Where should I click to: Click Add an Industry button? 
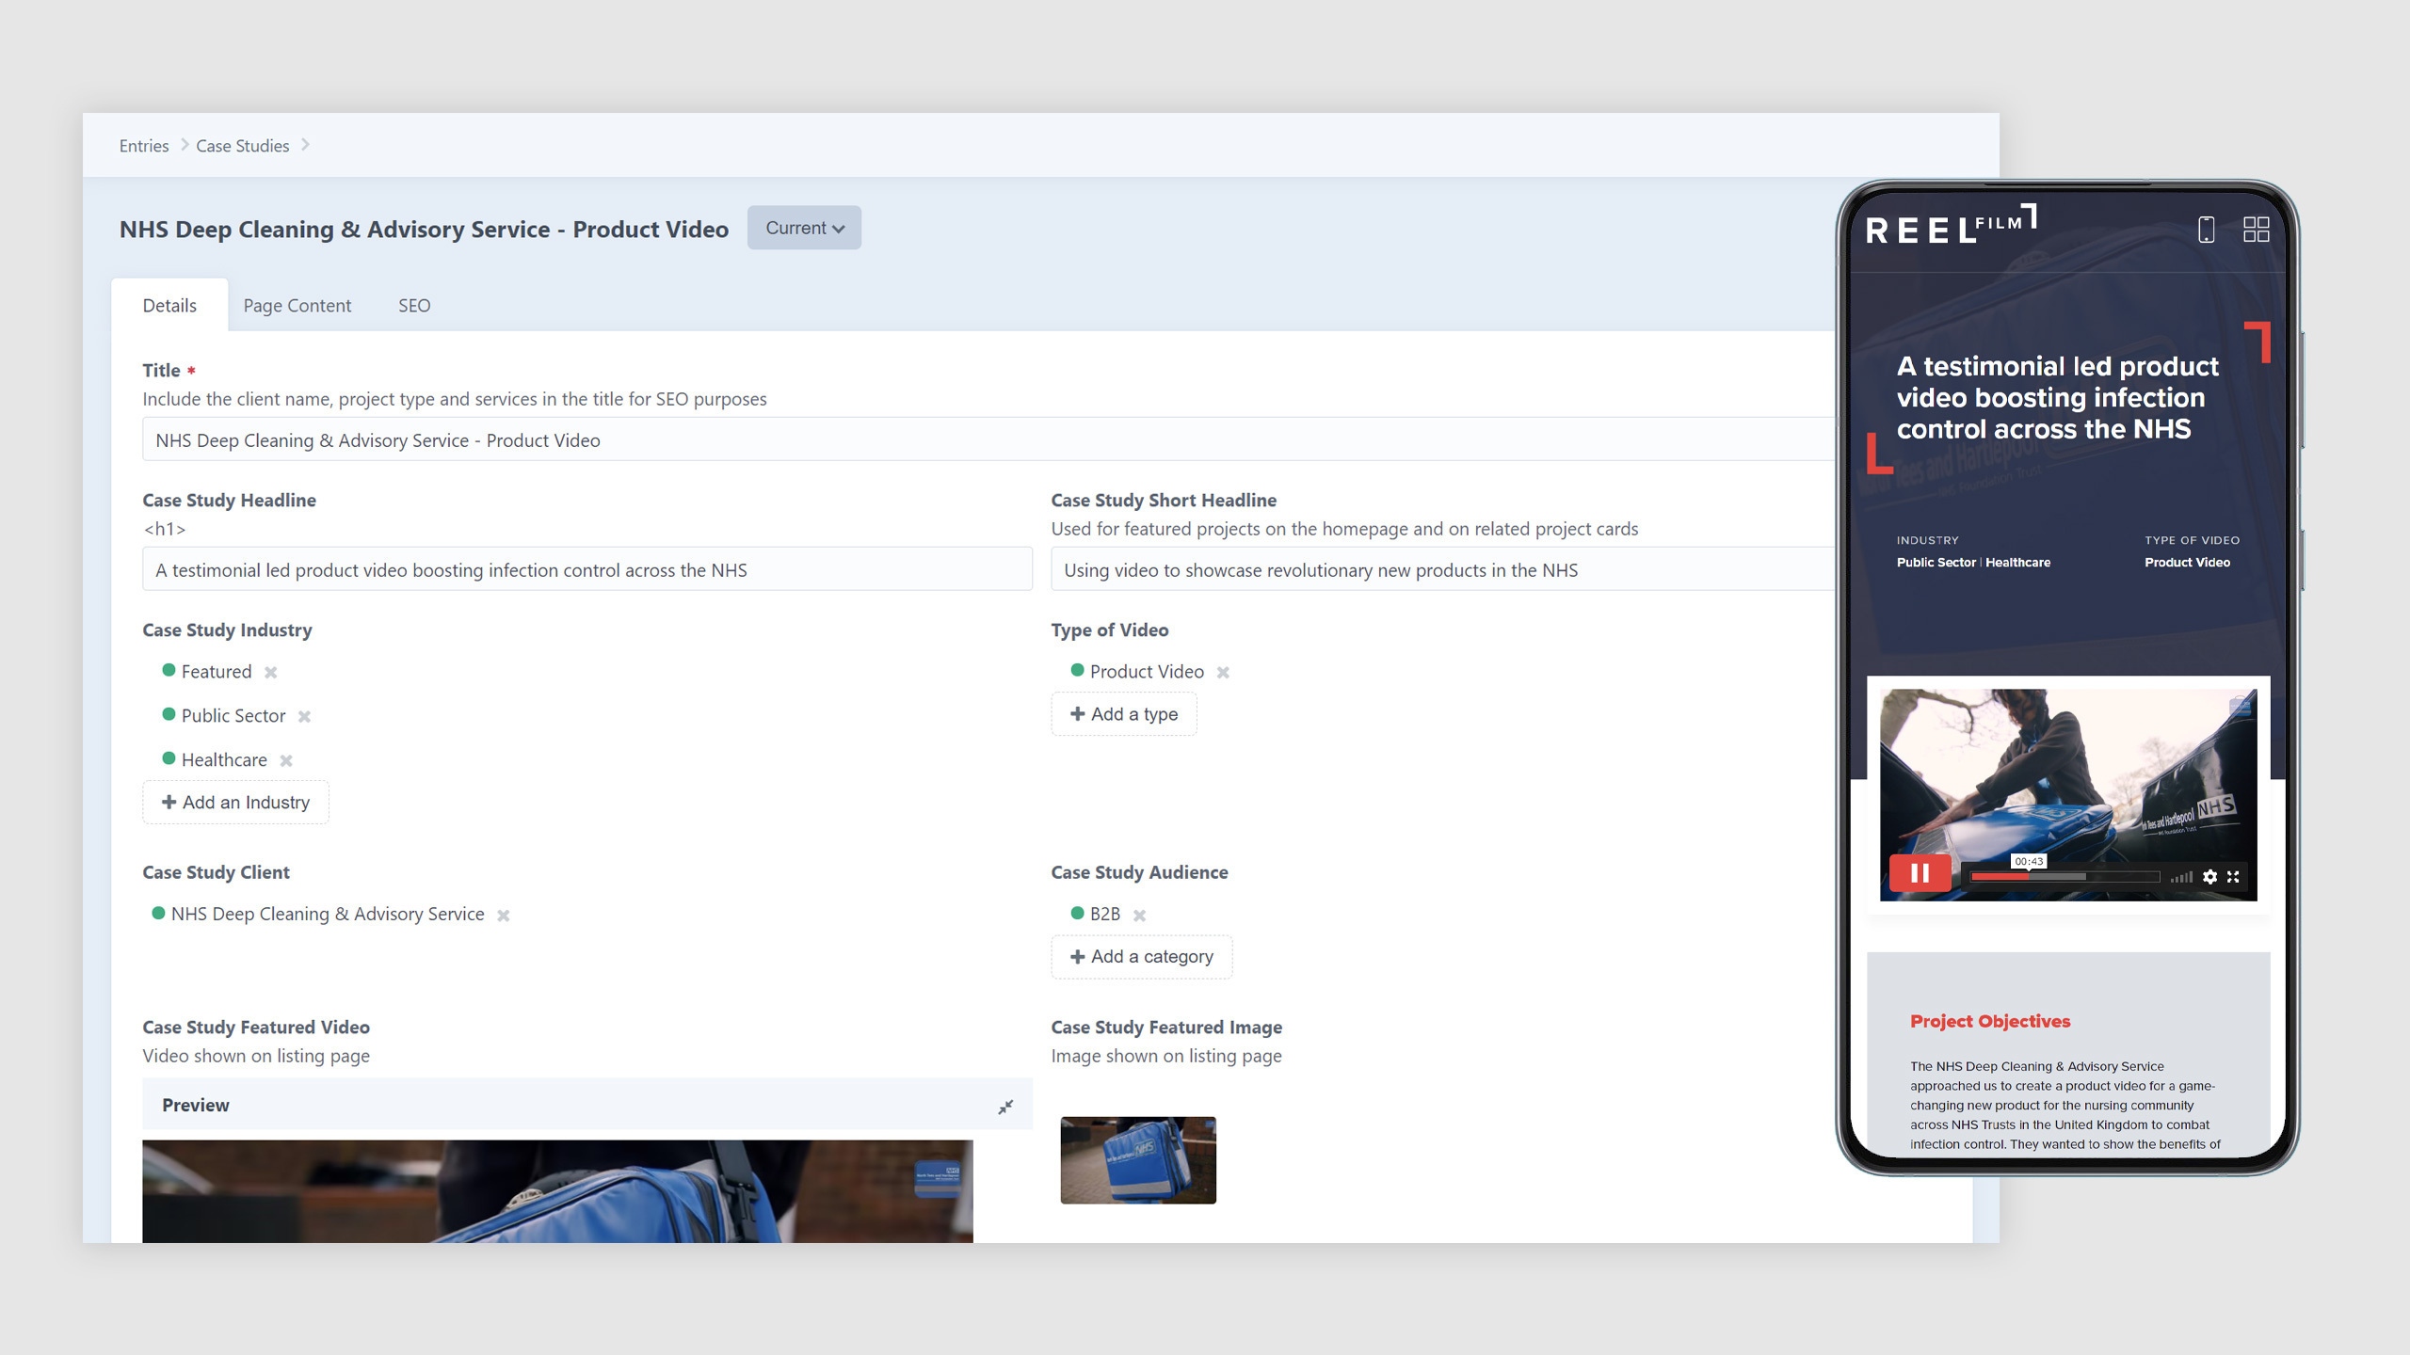pyautogui.click(x=235, y=802)
